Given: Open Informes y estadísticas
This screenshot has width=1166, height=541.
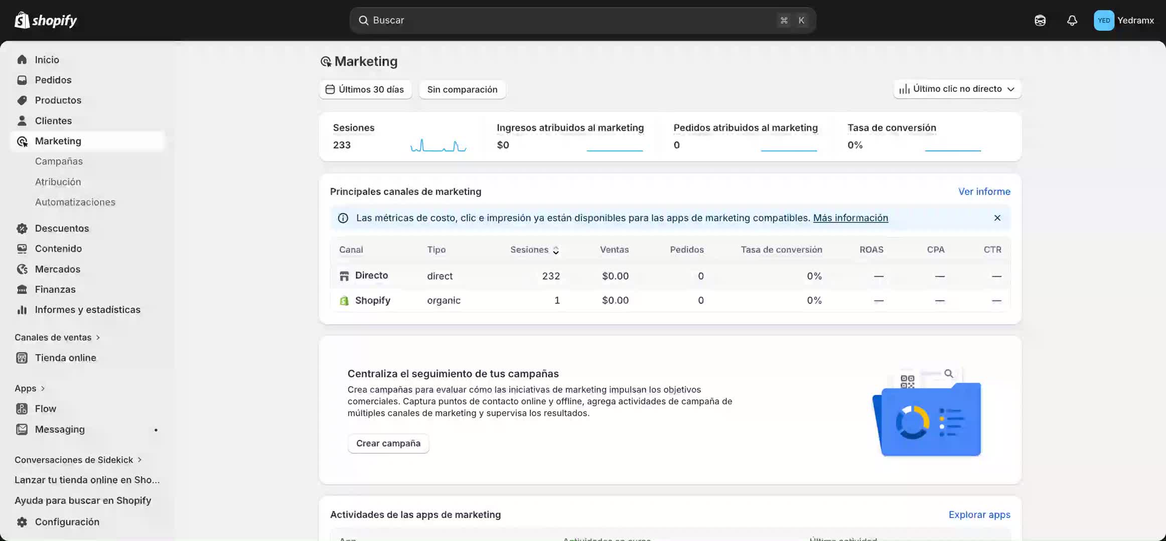Looking at the screenshot, I should 87,310.
